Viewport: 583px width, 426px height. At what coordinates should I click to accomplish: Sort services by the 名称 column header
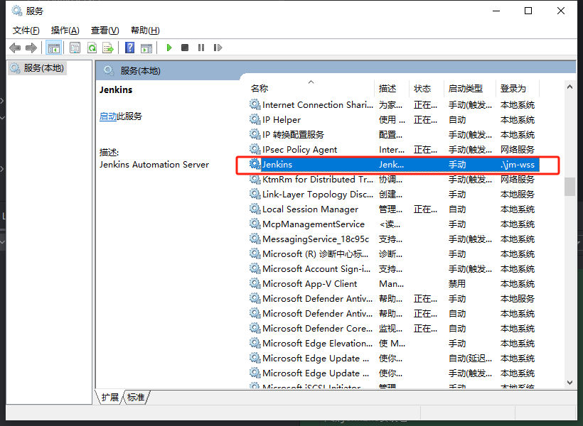(260, 89)
